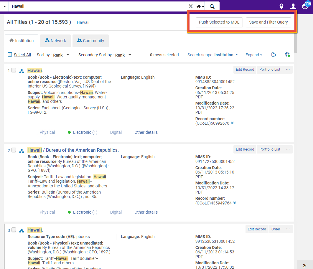Click the vertical scrollbar thumb of results list
Image resolution: width=313 pixels, height=269 pixels.
pos(296,43)
